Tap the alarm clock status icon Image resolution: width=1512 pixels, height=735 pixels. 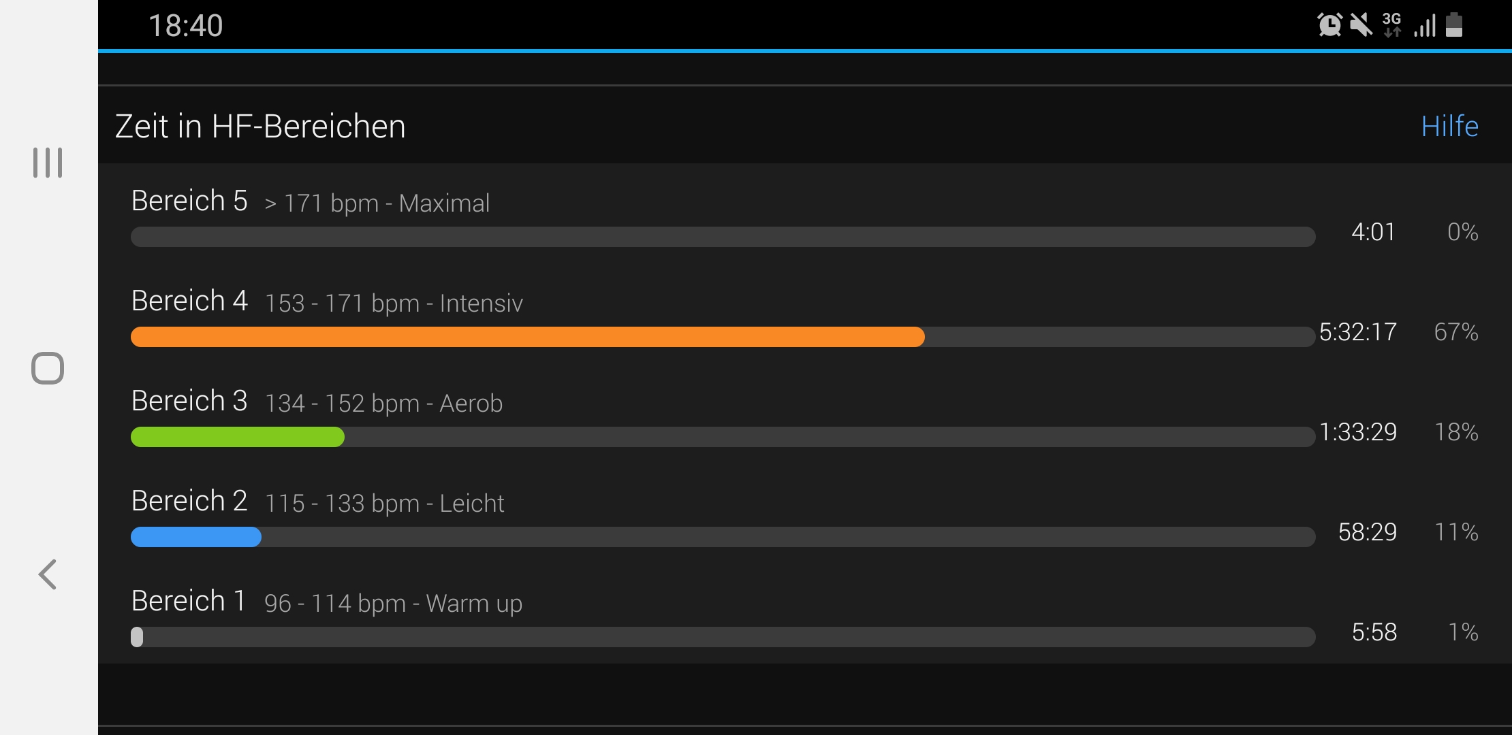[1329, 25]
